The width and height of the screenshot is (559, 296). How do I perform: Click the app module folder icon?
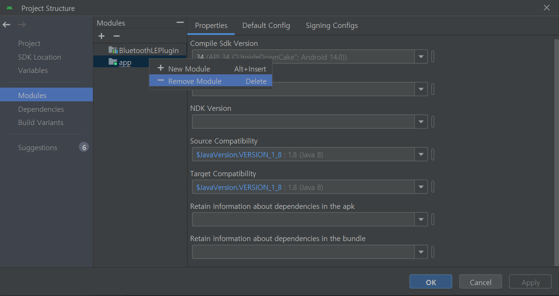tap(113, 63)
